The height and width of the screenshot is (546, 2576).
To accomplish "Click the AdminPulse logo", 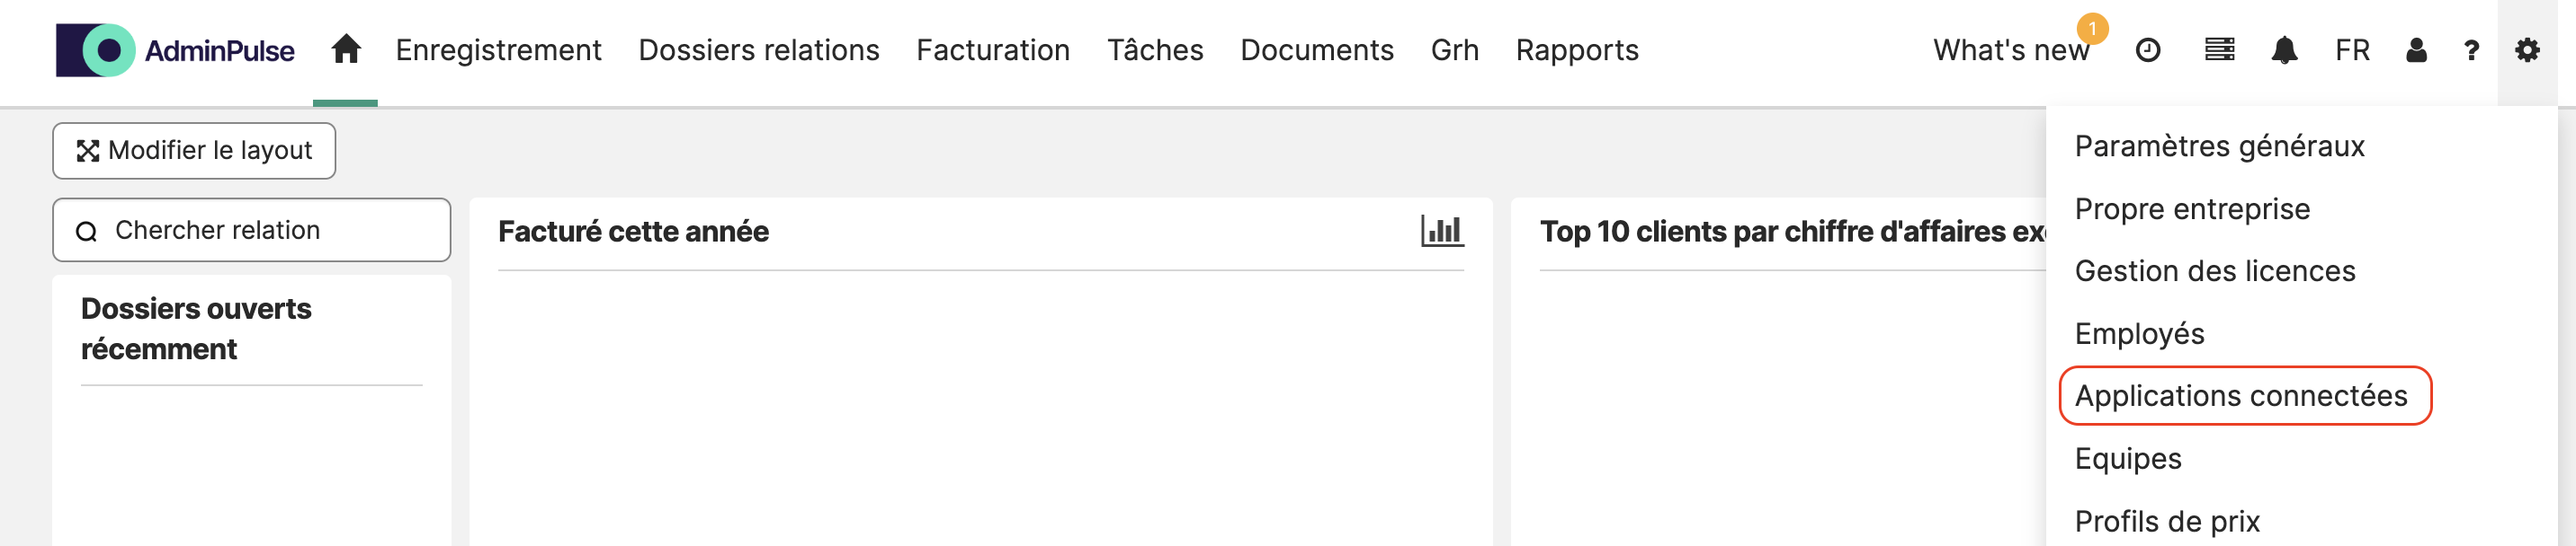I will [x=175, y=50].
